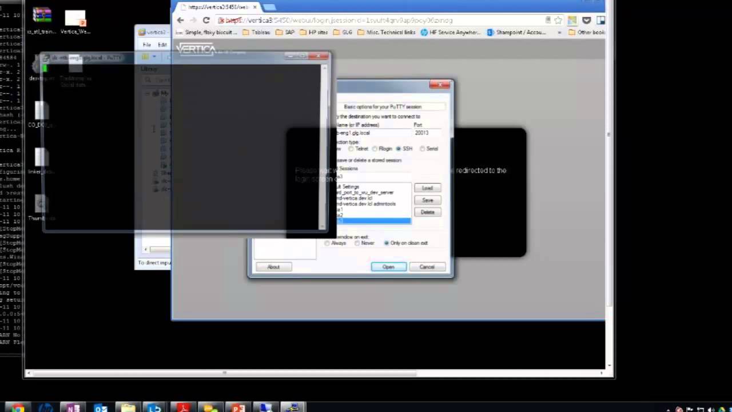This screenshot has width=732, height=412.
Task: Select the vertica3:5450 Chrome tab
Action: point(217,7)
